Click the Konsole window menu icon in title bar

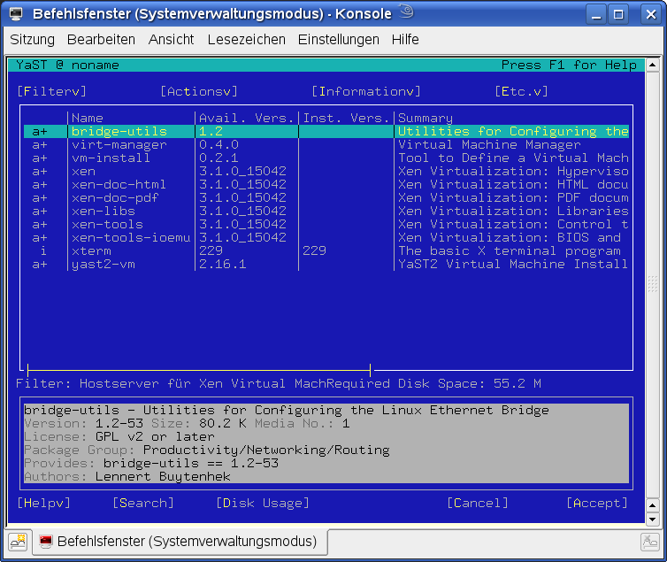17,13
